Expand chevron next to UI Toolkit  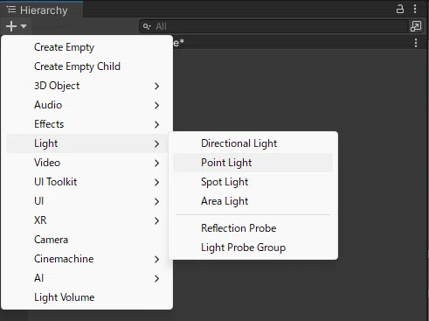pyautogui.click(x=156, y=182)
